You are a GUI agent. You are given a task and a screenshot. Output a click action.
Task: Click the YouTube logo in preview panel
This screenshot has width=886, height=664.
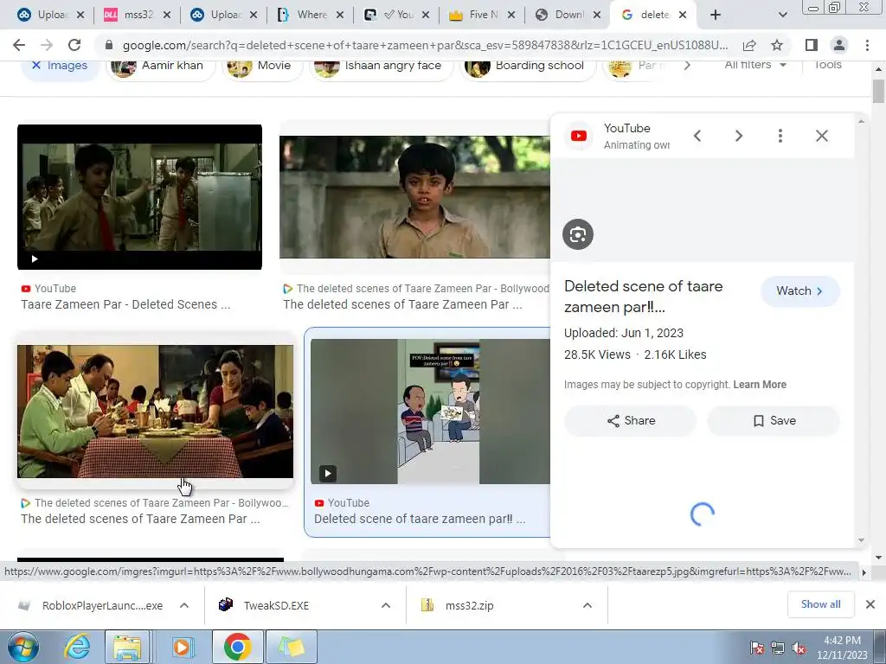pyautogui.click(x=579, y=136)
